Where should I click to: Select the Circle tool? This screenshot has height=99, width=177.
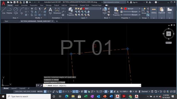pyautogui.click(x=16, y=11)
